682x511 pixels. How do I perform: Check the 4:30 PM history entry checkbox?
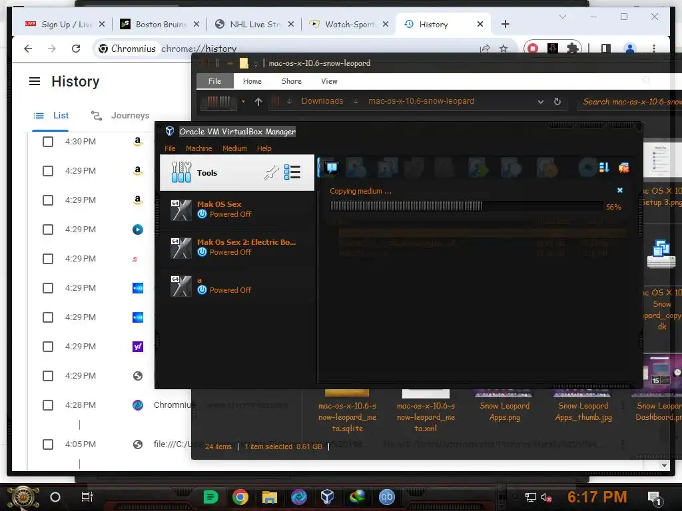48,142
